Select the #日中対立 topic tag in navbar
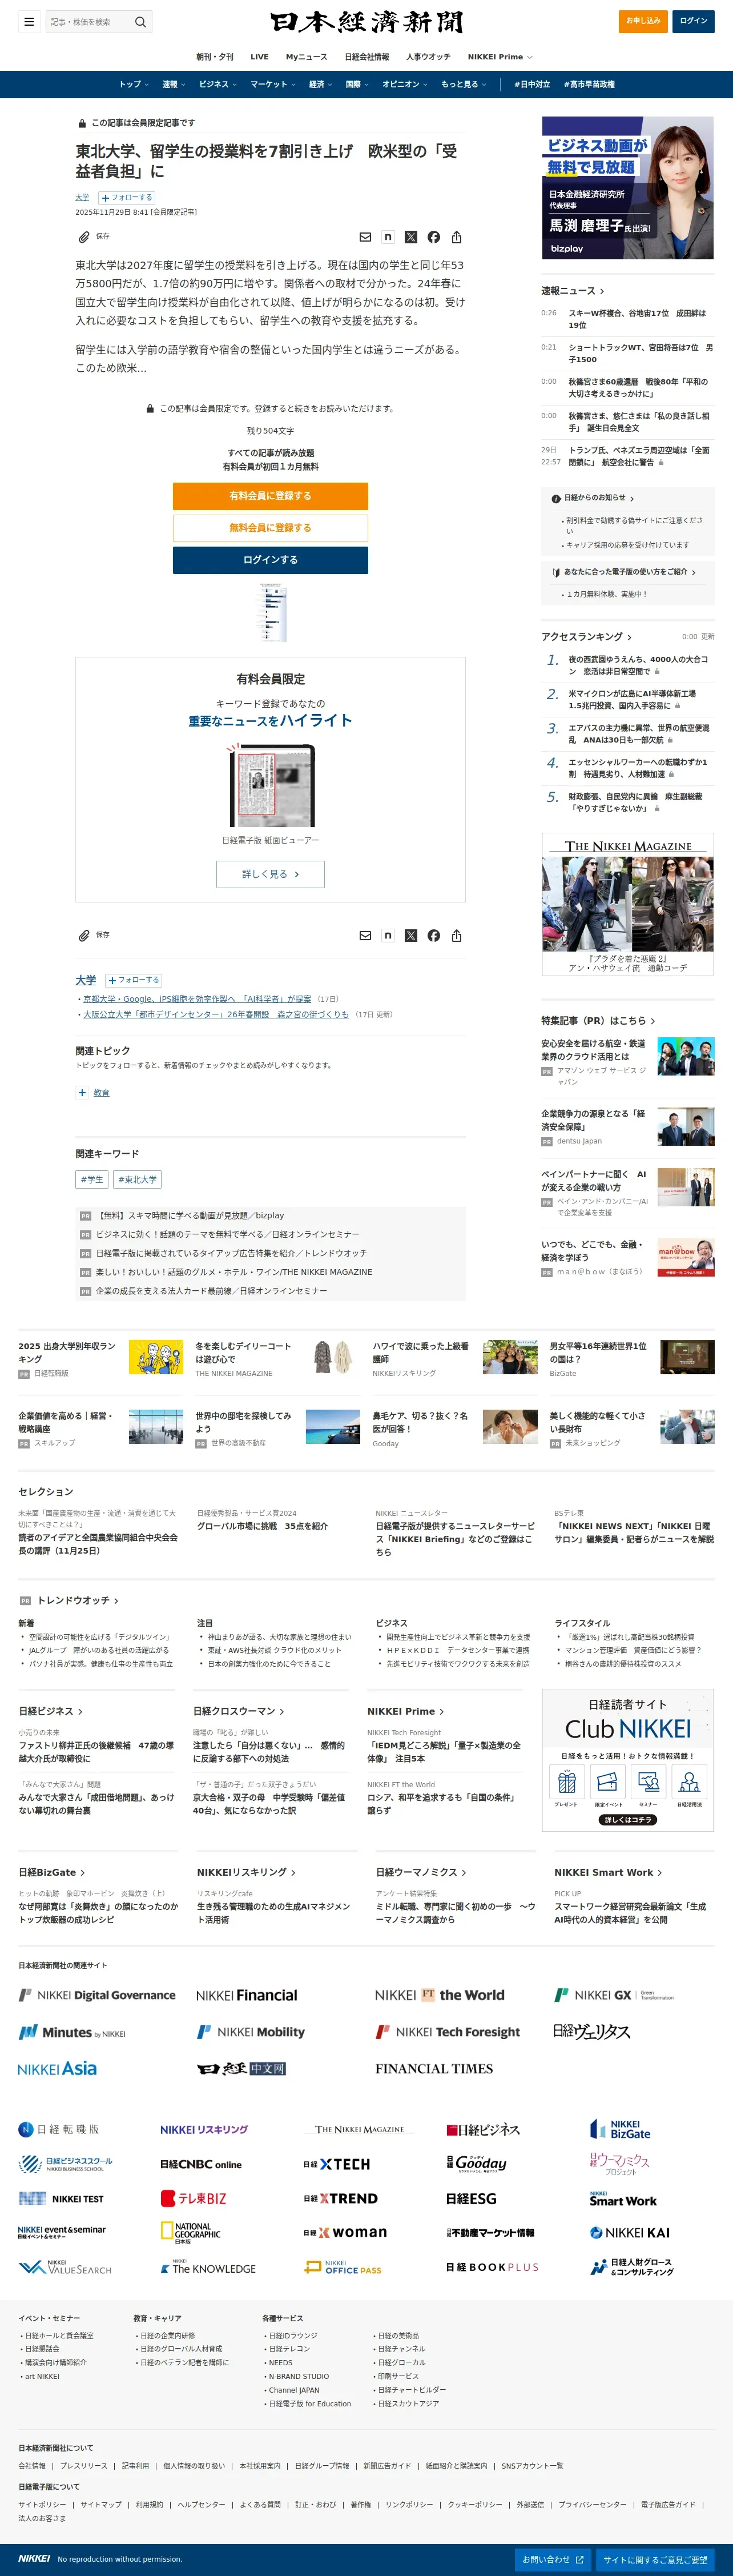The height and width of the screenshot is (2576, 733). click(532, 84)
